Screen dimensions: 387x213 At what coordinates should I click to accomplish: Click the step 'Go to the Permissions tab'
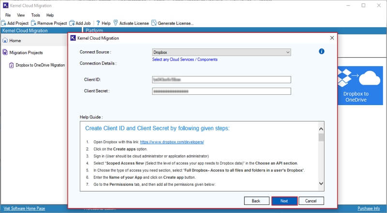154,184
